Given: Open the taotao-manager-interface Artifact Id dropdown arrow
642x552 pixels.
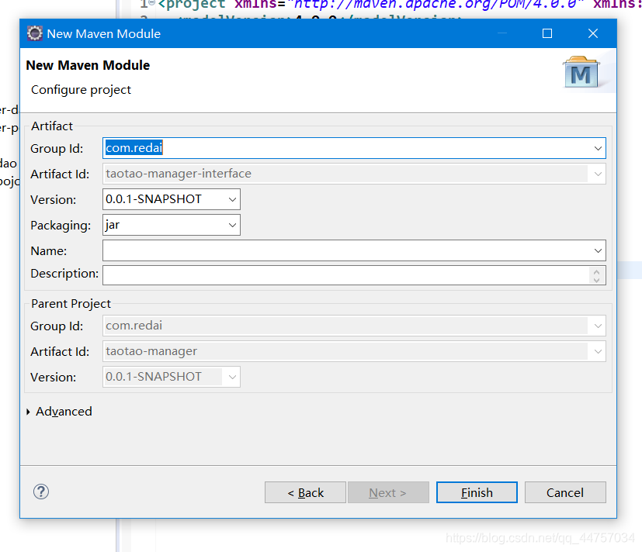Looking at the screenshot, I should [x=598, y=174].
